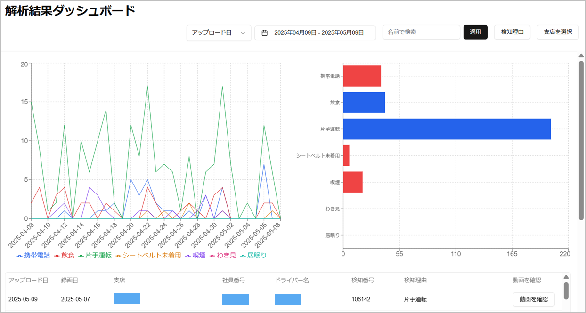Open the 検知理由 filter button

(512, 32)
